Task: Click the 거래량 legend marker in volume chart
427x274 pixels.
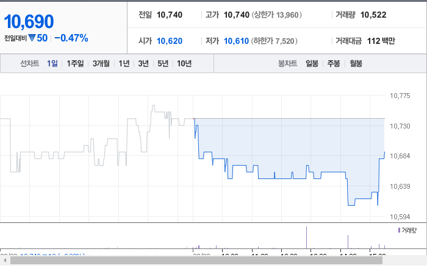Action: (399, 230)
